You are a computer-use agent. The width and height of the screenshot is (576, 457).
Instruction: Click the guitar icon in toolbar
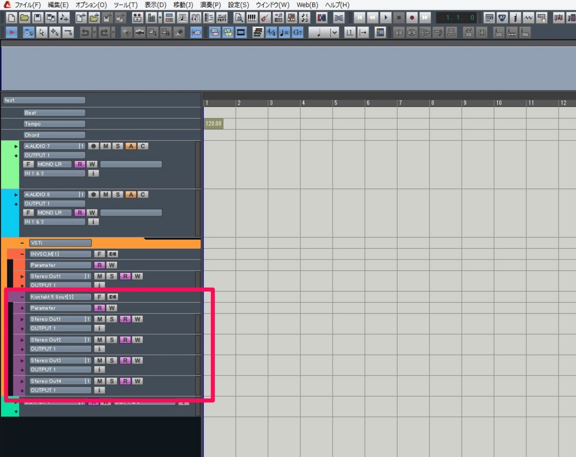coord(265,18)
